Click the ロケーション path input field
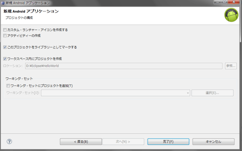The height and width of the screenshot is (151, 242). coord(123,66)
